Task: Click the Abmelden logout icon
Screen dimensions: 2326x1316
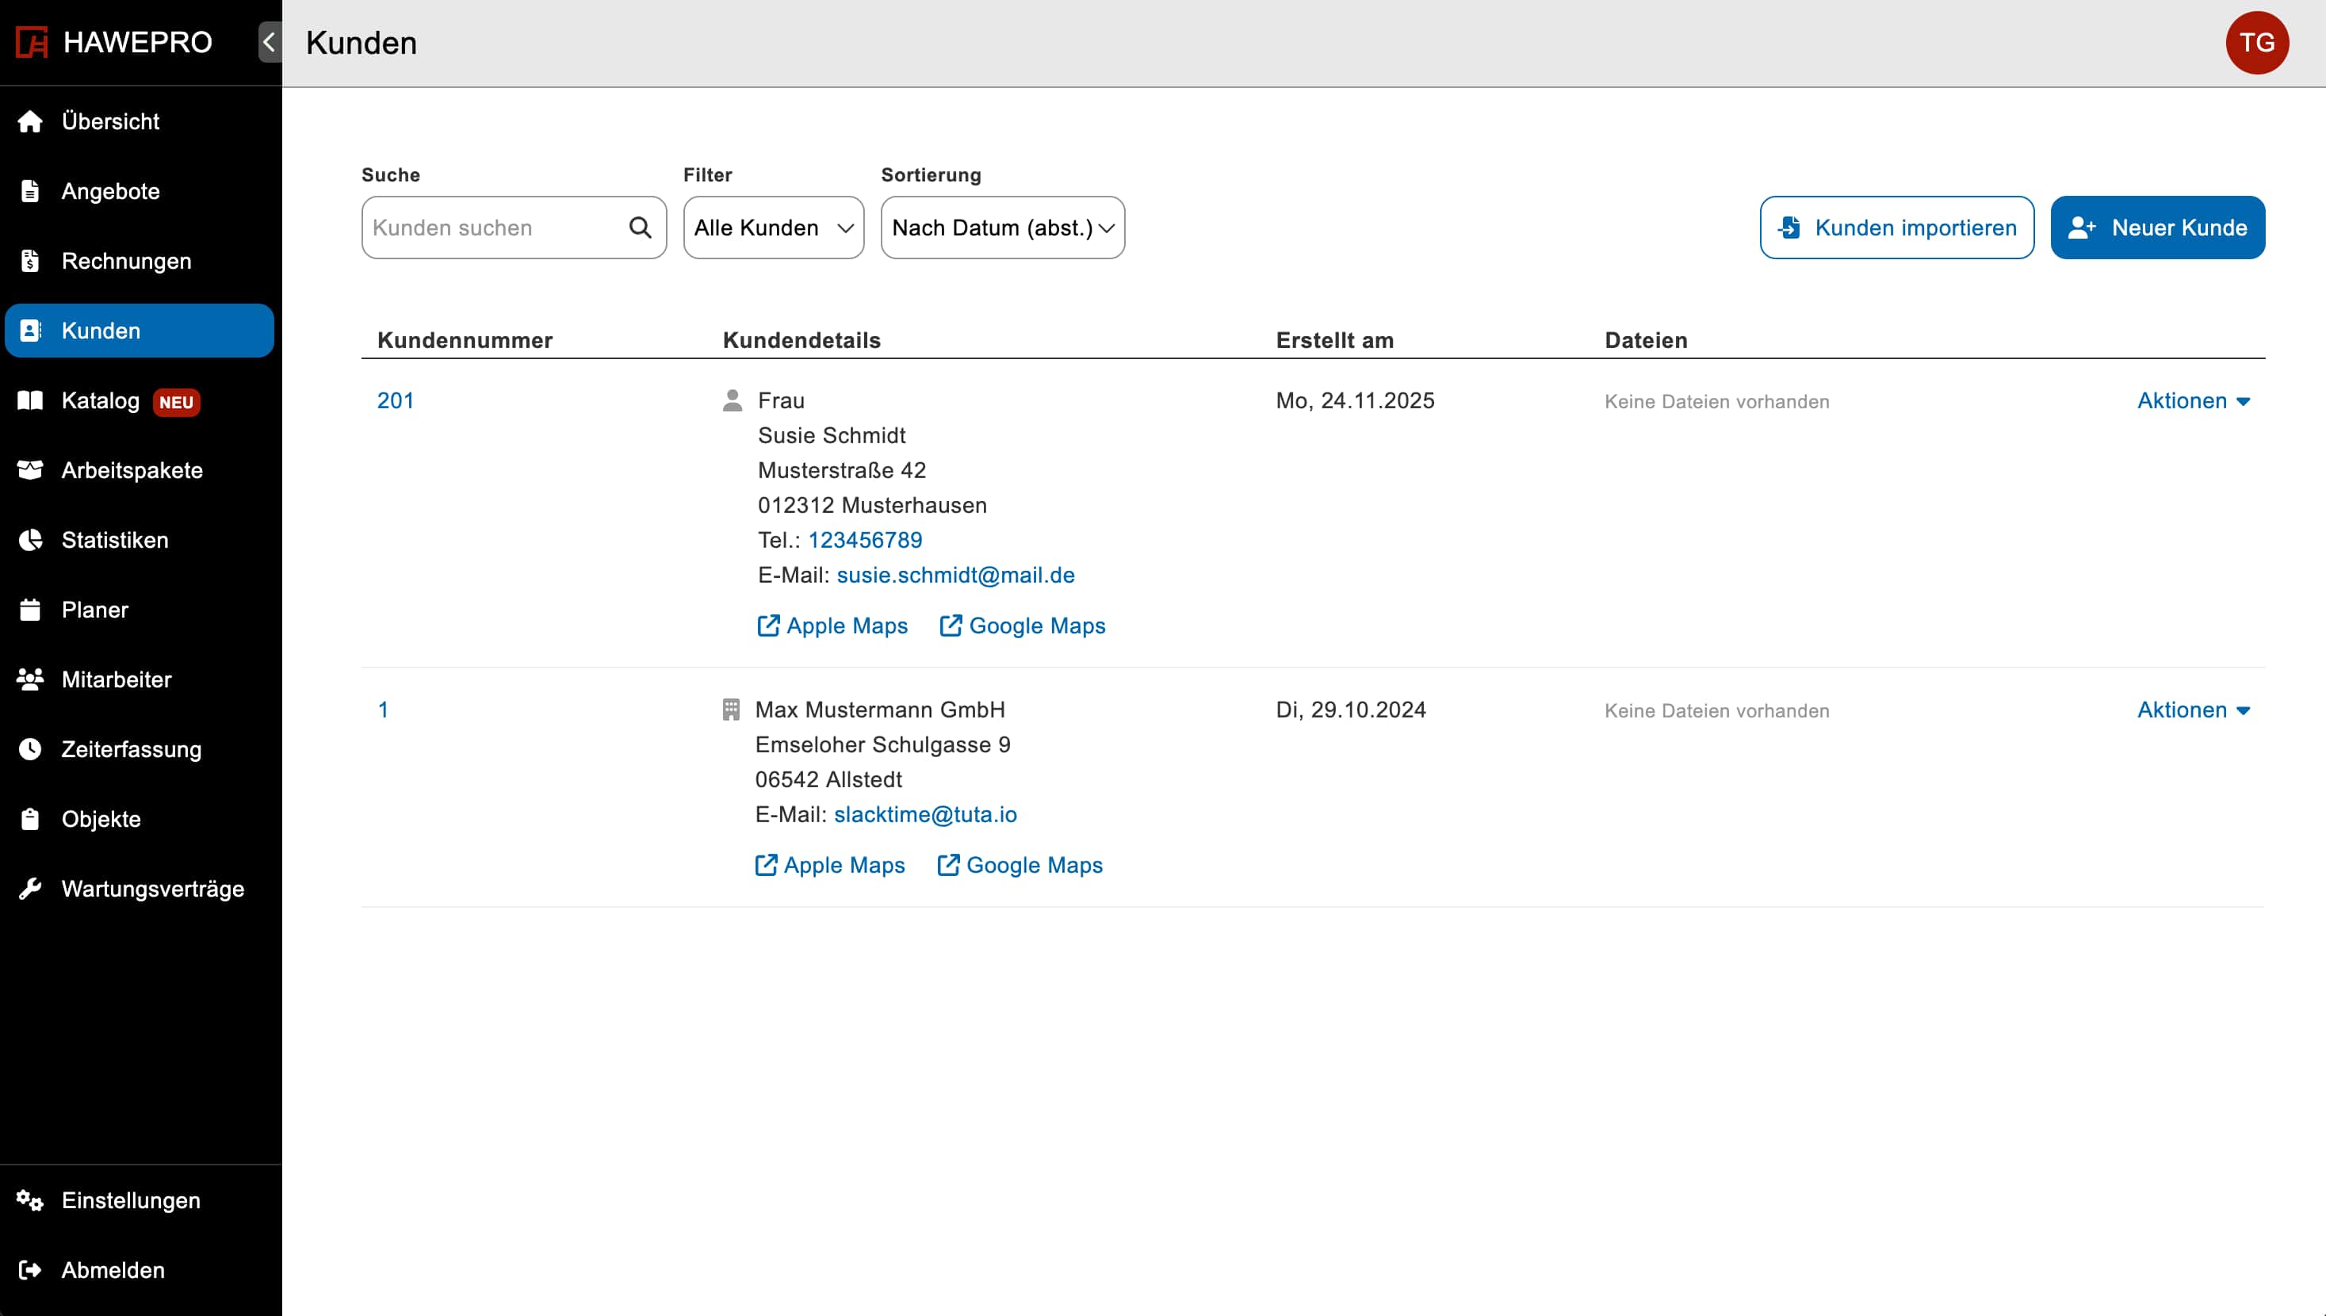Action: tap(30, 1270)
